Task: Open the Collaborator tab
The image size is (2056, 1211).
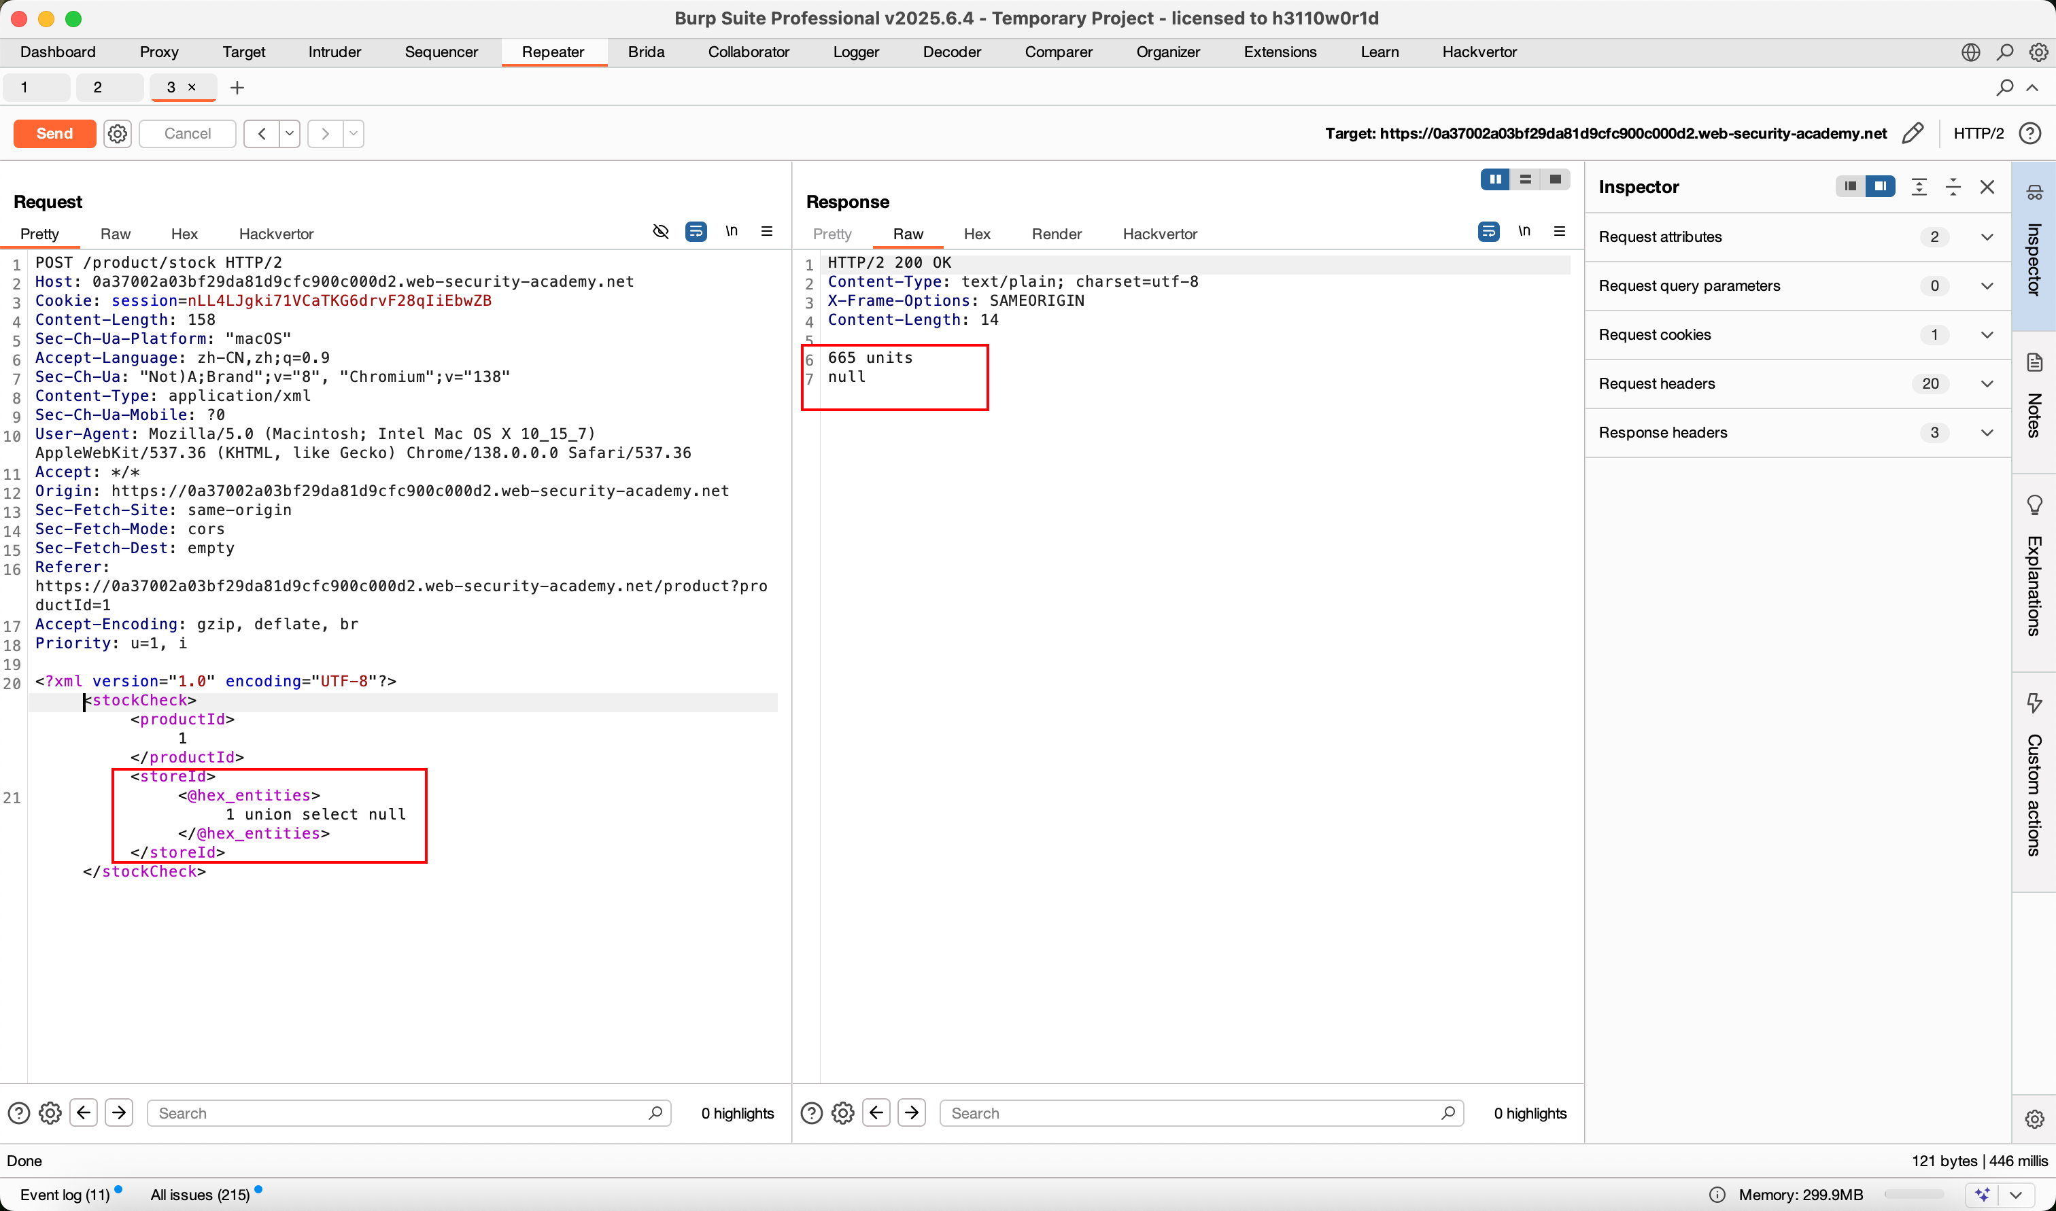Action: tap(749, 52)
